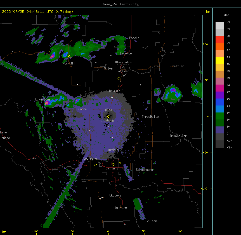
Task: Click the Calgary city label
Action: point(112,168)
